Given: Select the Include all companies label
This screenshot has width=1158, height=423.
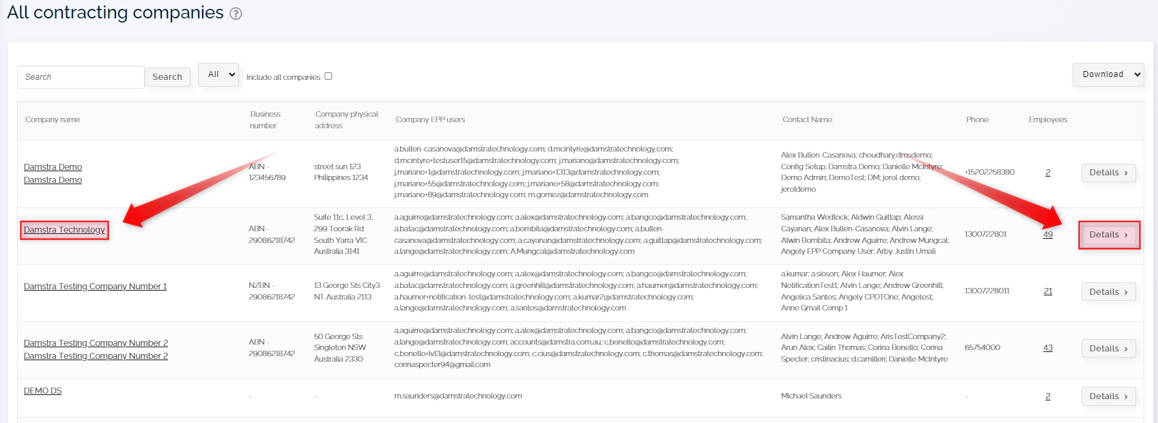Looking at the screenshot, I should tap(283, 77).
